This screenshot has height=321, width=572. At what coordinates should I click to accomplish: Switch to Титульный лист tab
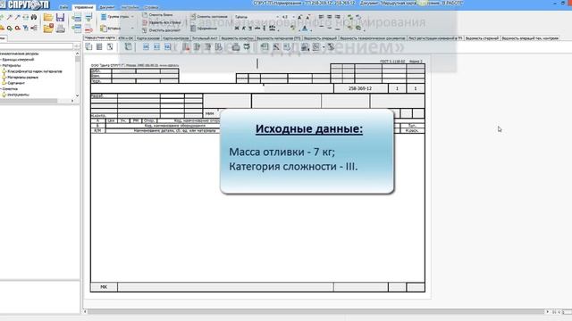[205, 37]
